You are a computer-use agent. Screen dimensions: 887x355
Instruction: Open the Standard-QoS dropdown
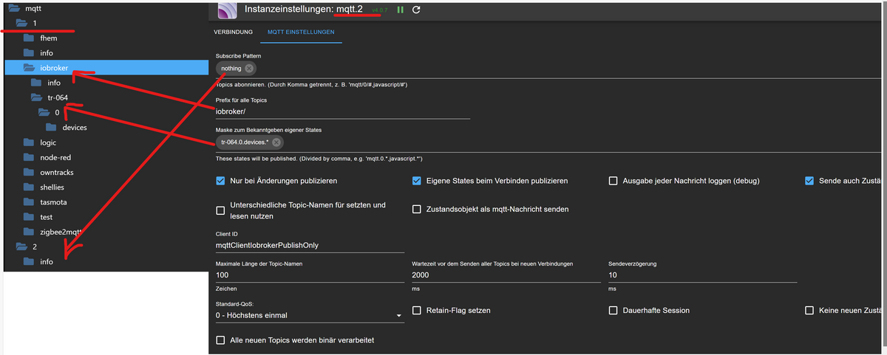(x=310, y=315)
